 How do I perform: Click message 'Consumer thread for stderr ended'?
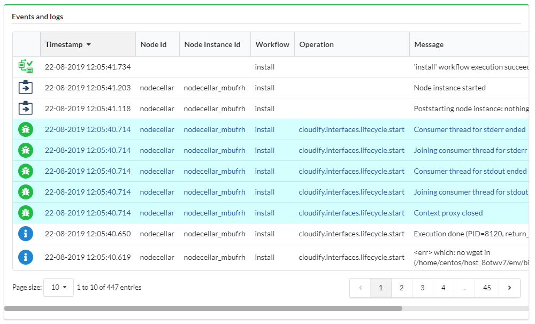[470, 129]
